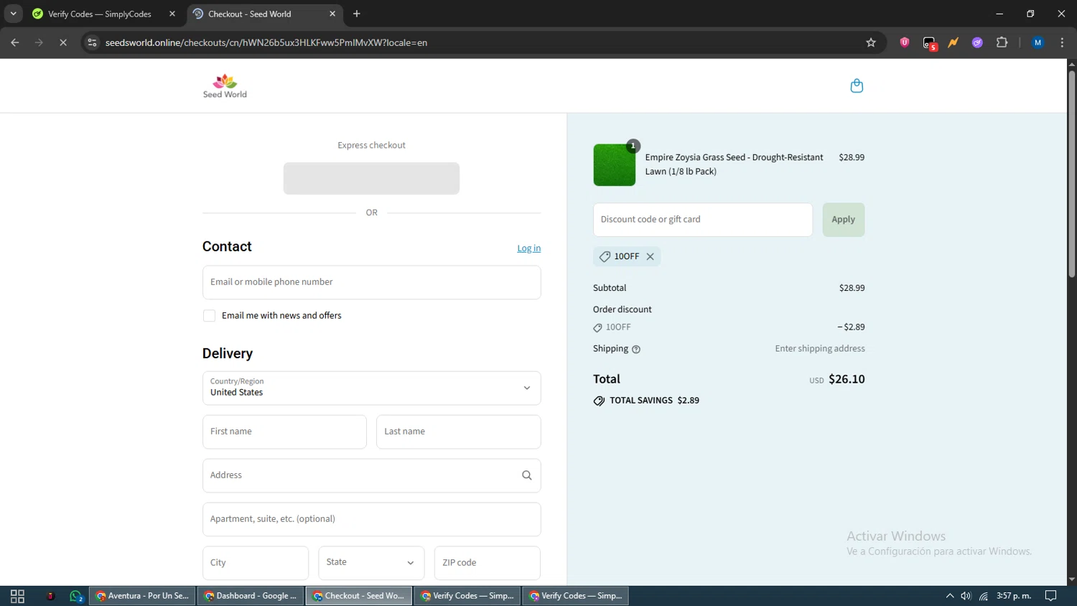Click the Apartment, suite, etc. field

[371, 519]
